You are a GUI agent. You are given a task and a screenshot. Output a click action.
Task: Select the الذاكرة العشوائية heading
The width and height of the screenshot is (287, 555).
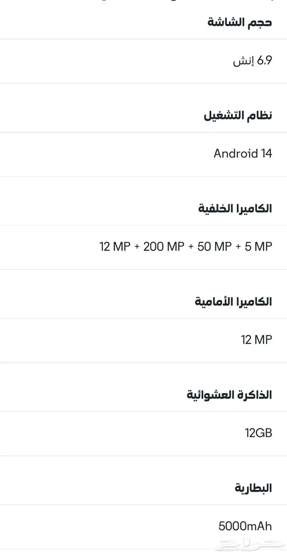pos(230,395)
